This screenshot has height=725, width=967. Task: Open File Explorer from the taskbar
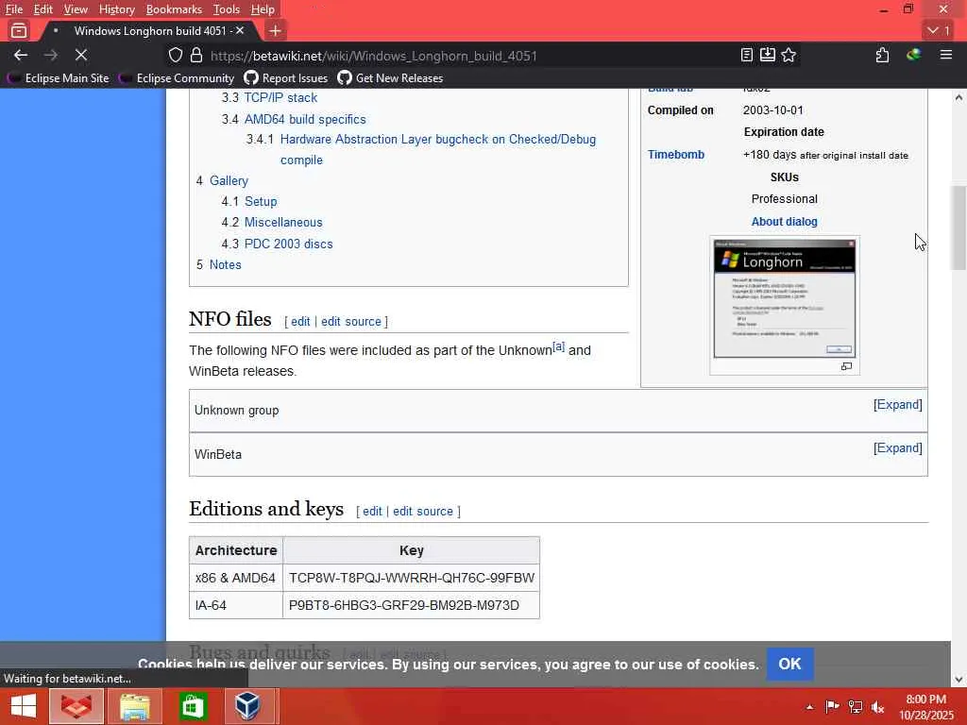click(134, 706)
